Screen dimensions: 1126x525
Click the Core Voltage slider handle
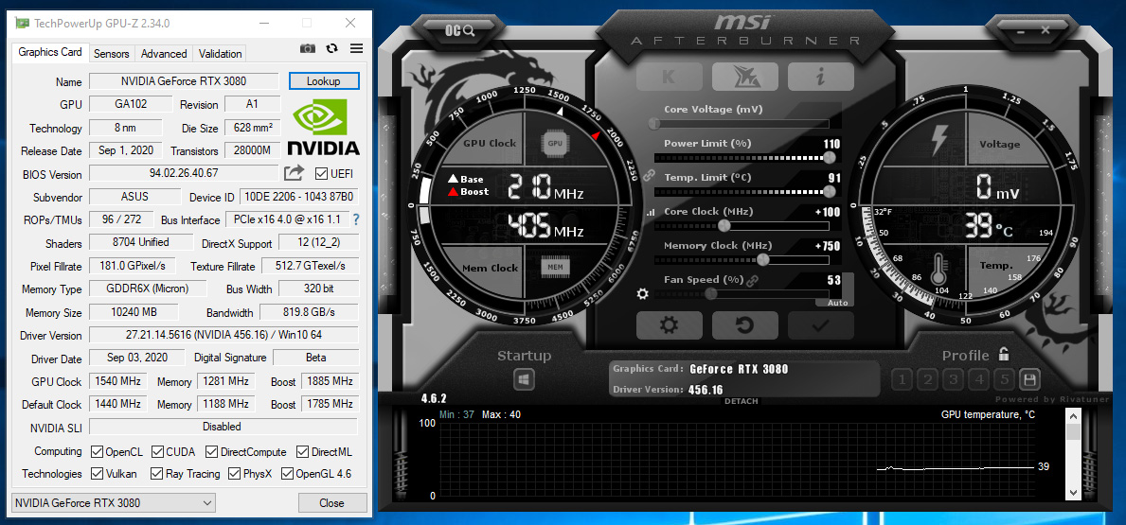click(x=654, y=123)
